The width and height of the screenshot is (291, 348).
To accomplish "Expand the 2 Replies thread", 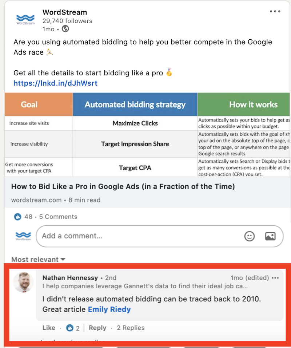I will pos(131,328).
